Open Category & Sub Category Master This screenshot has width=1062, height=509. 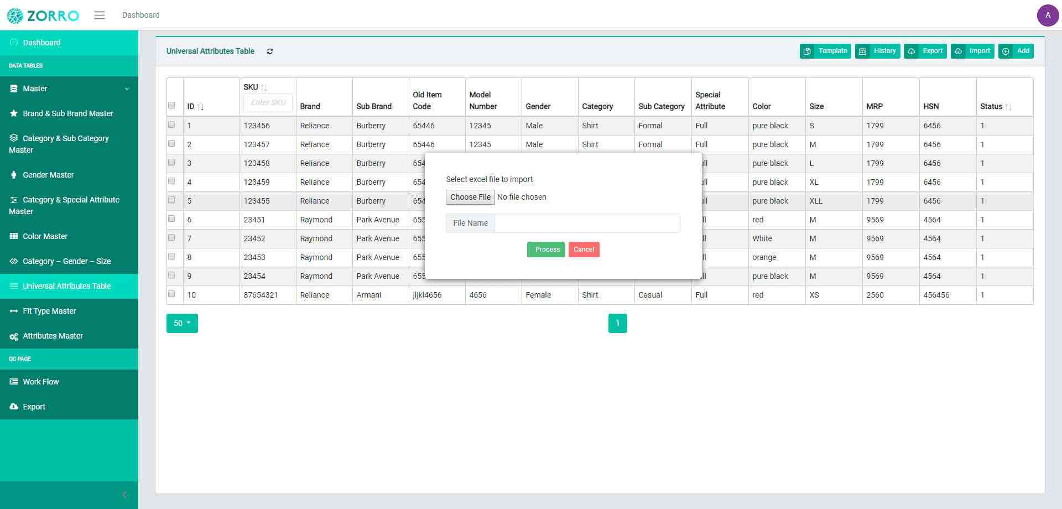click(69, 144)
